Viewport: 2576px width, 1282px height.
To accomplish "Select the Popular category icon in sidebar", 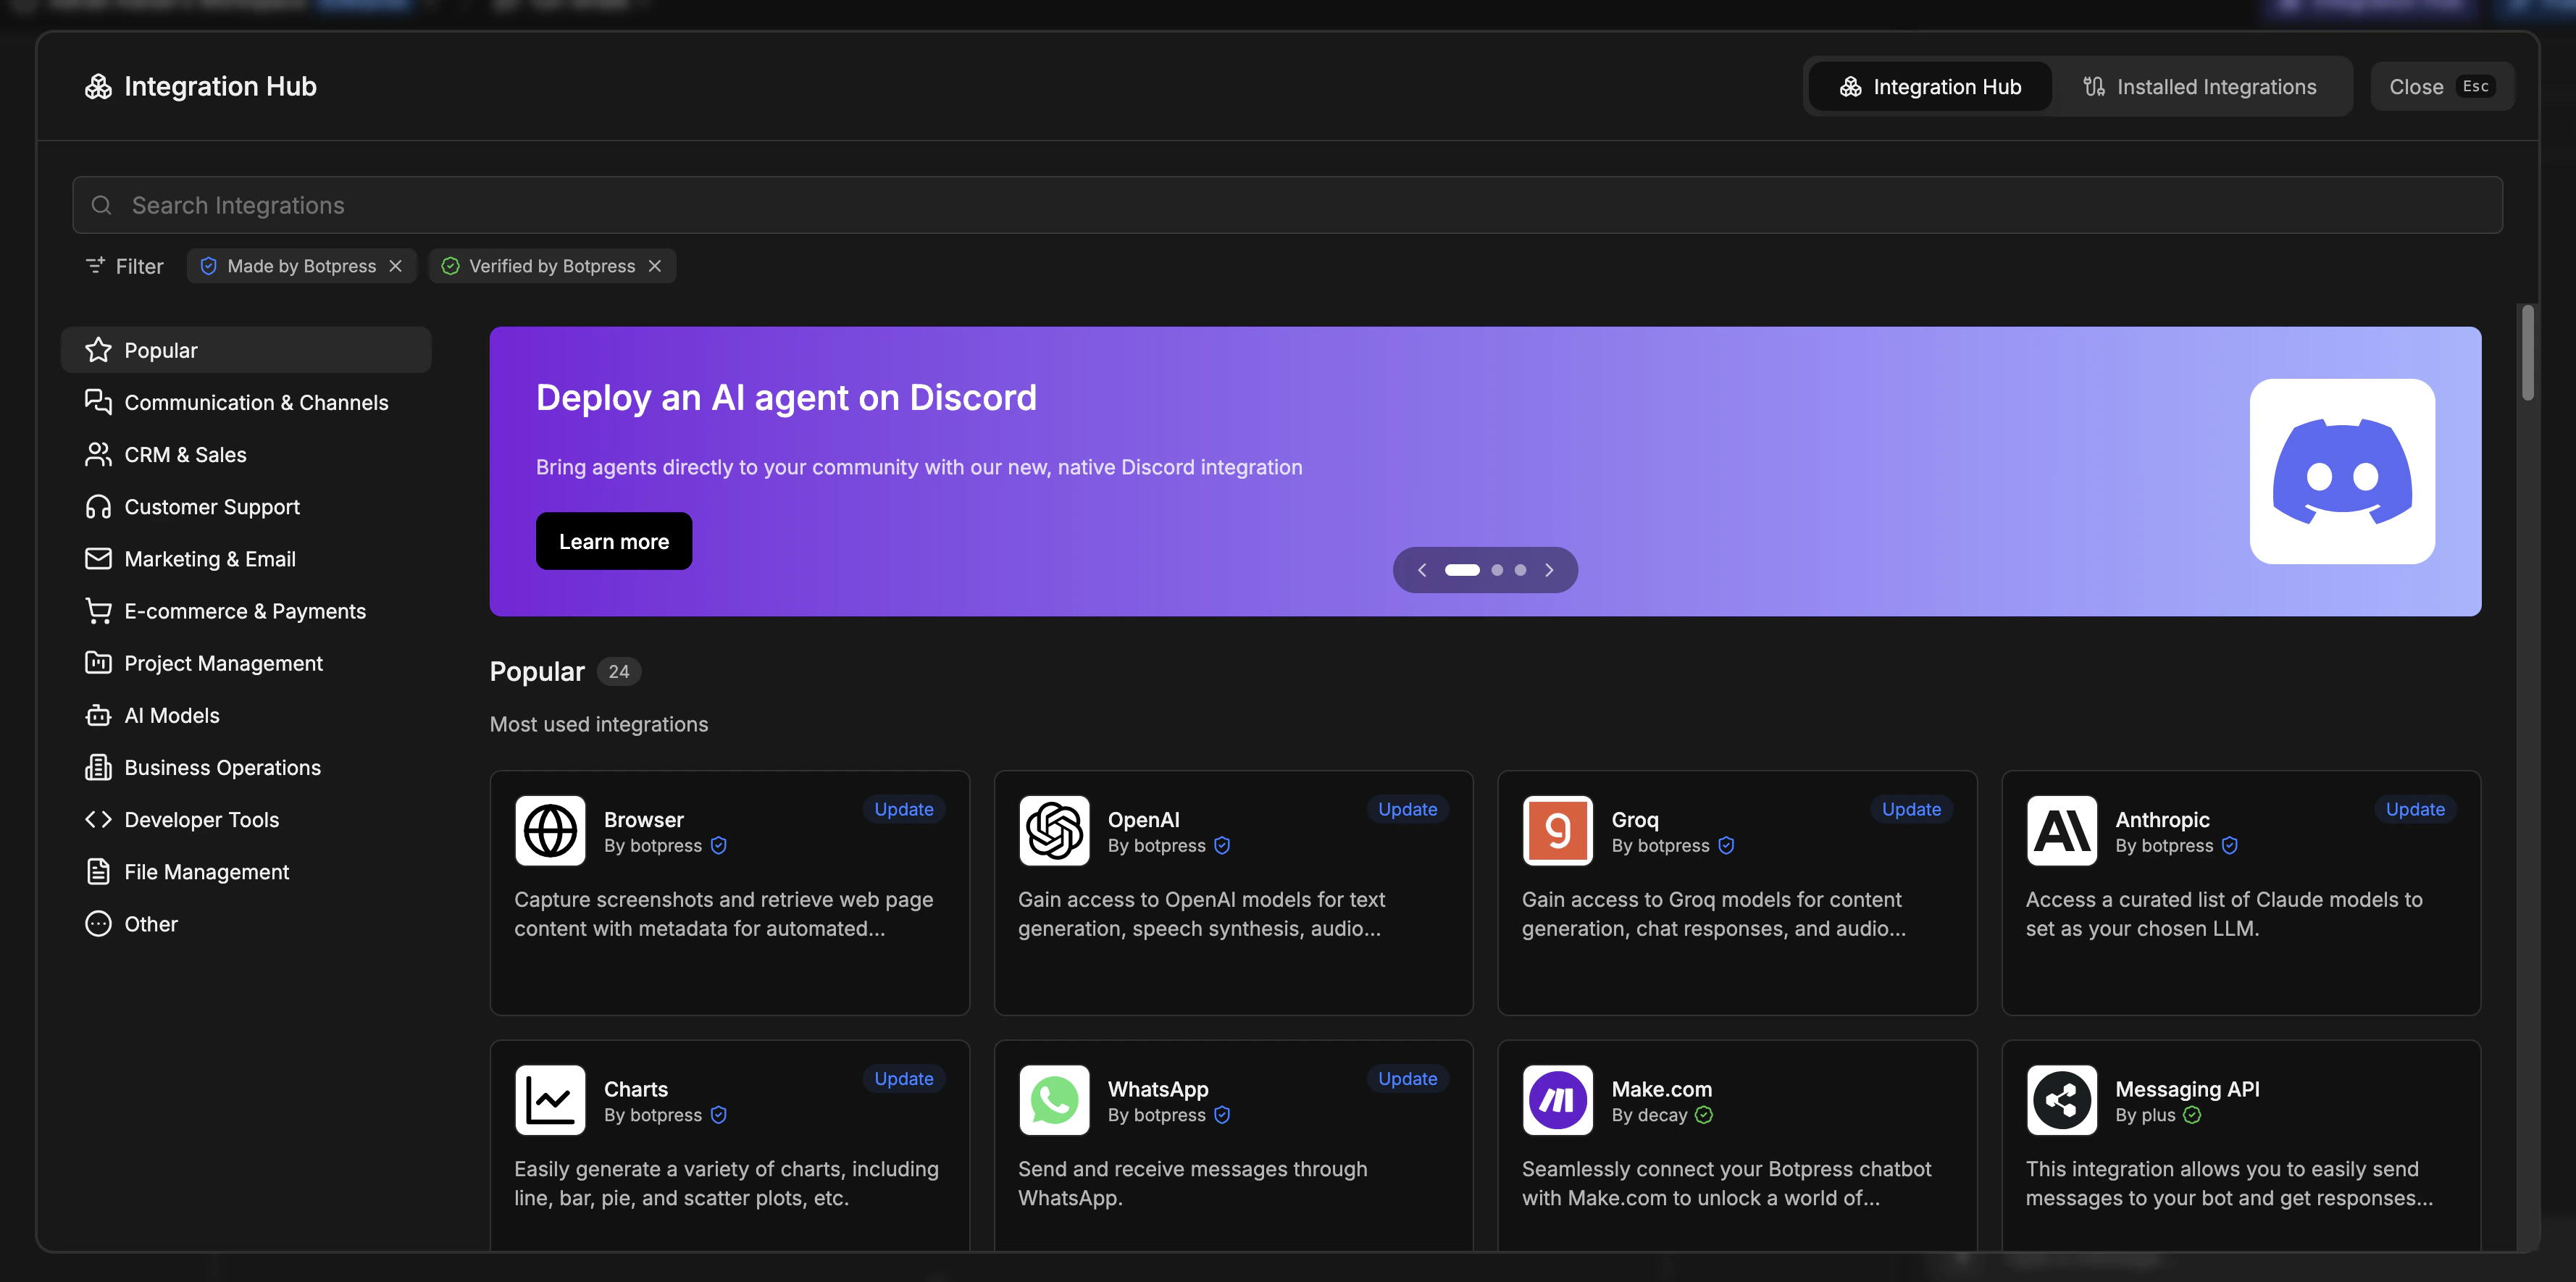I will tap(97, 350).
